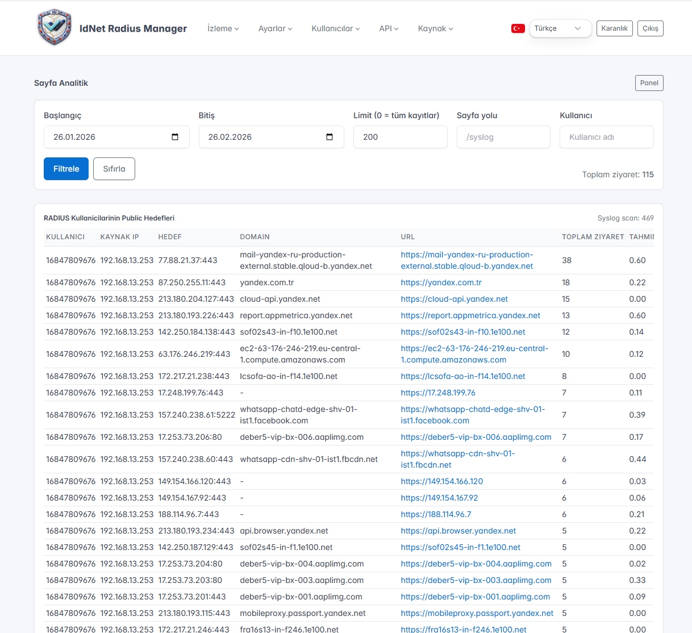The width and height of the screenshot is (692, 633).
Task: Toggle Karanlık dark mode
Action: pos(614,28)
